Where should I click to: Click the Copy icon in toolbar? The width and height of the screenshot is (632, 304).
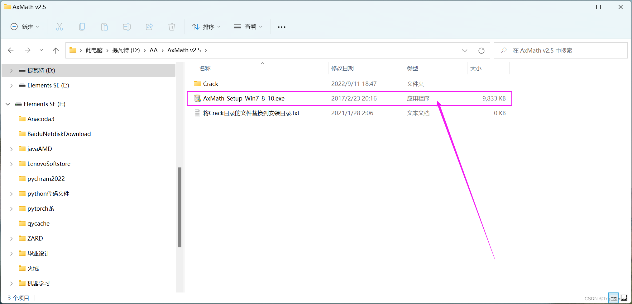click(82, 27)
